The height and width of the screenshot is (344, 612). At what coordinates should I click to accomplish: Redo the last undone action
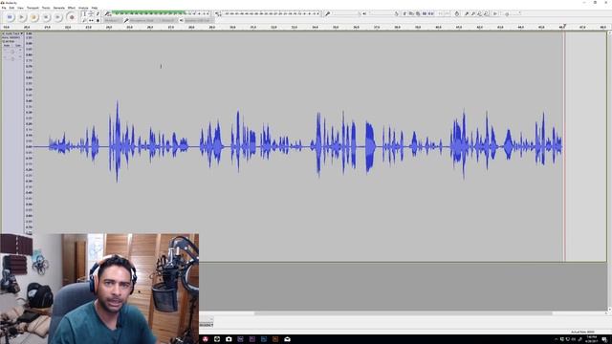[448, 13]
